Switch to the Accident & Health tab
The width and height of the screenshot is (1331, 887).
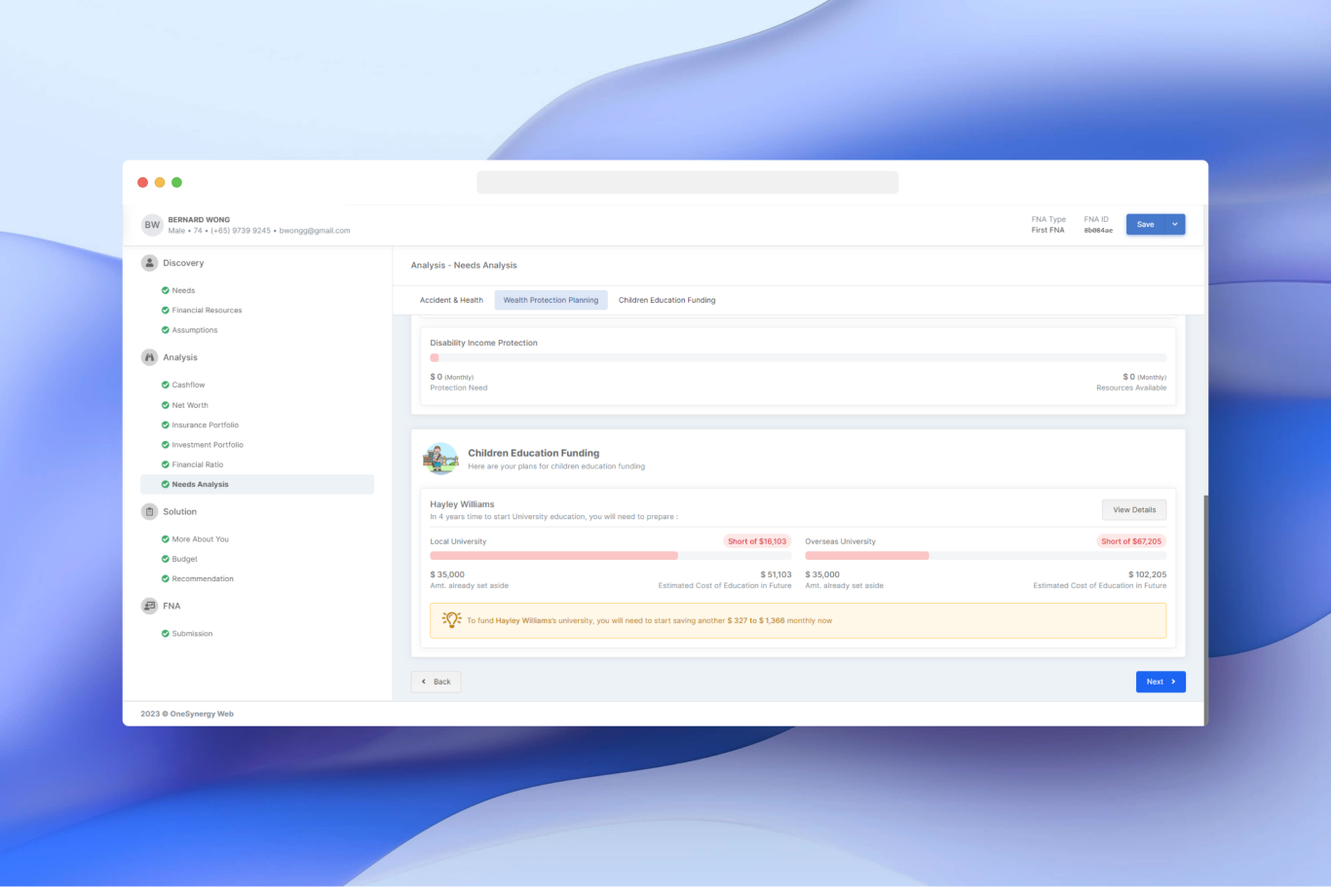coord(451,300)
